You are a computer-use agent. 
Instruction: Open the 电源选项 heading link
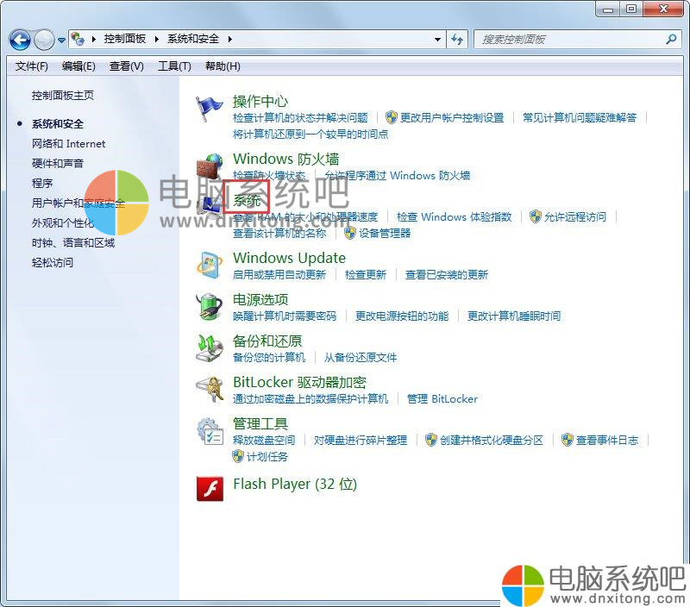tap(260, 299)
